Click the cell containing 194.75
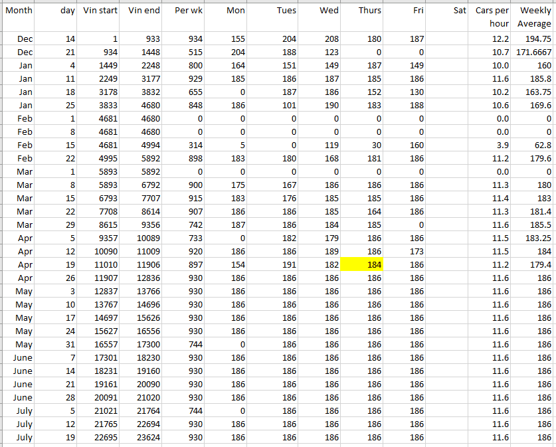556x447 pixels. [533, 39]
